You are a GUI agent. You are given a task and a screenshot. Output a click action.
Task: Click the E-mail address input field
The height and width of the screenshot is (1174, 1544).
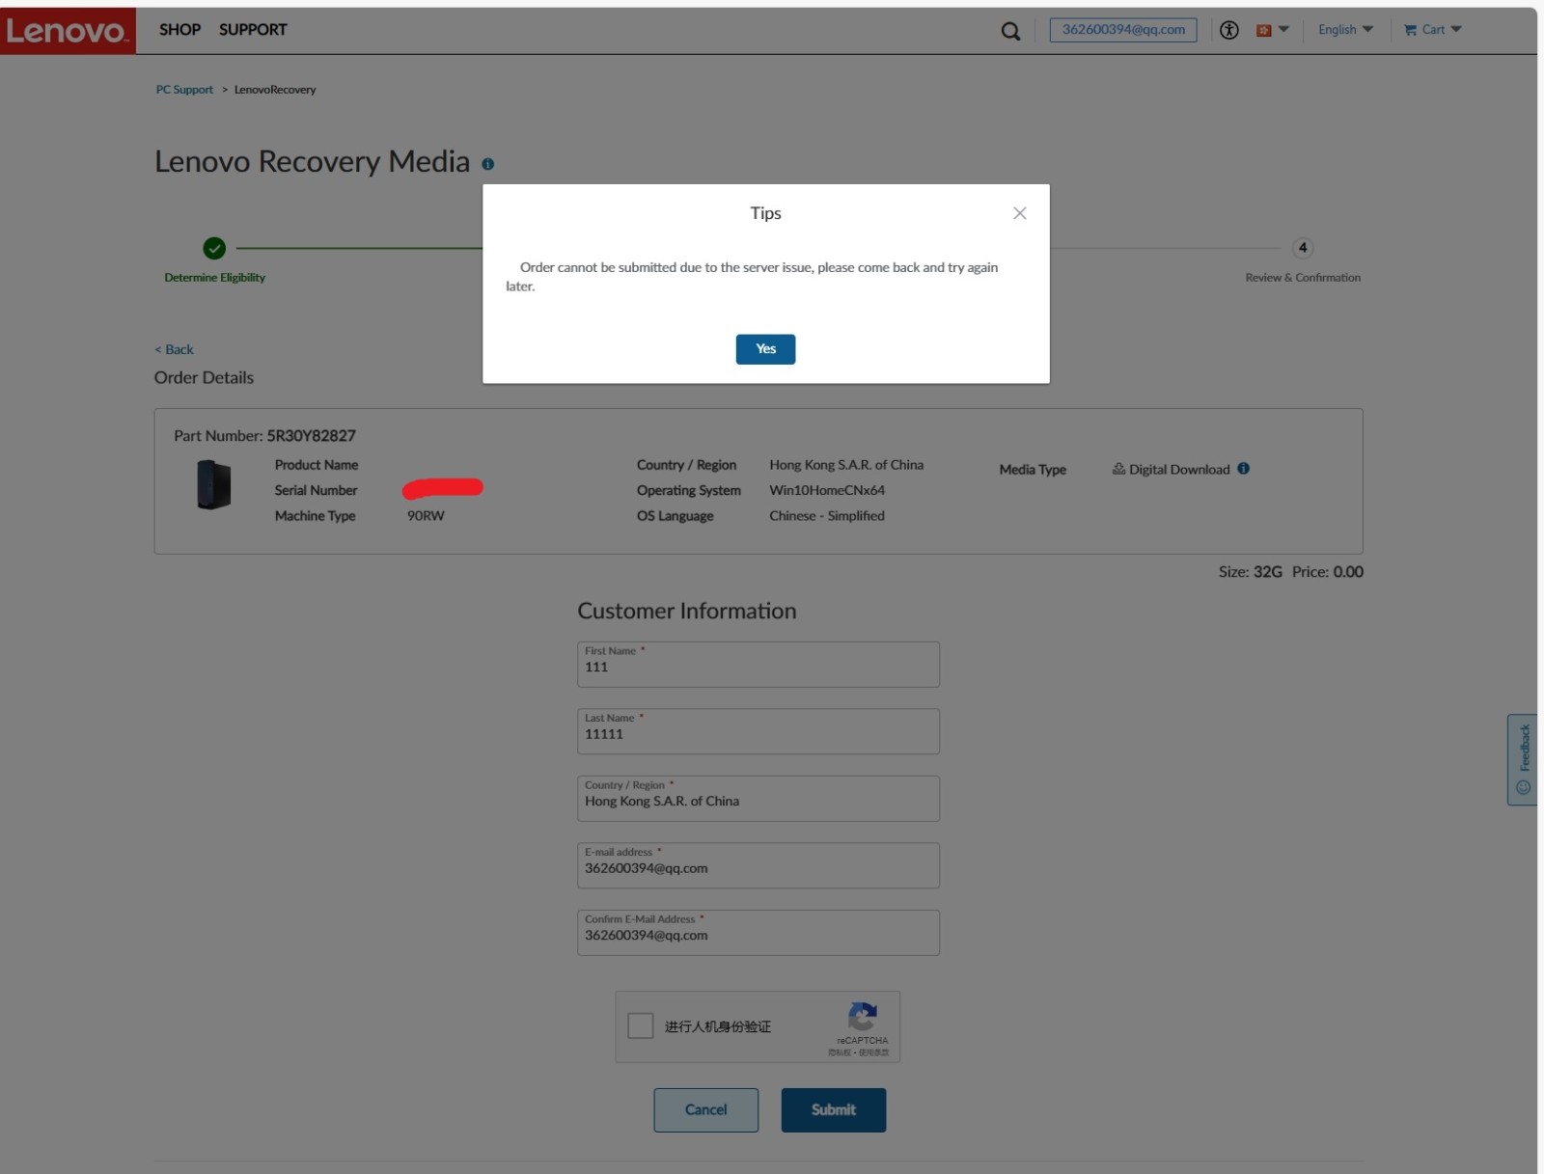758,865
